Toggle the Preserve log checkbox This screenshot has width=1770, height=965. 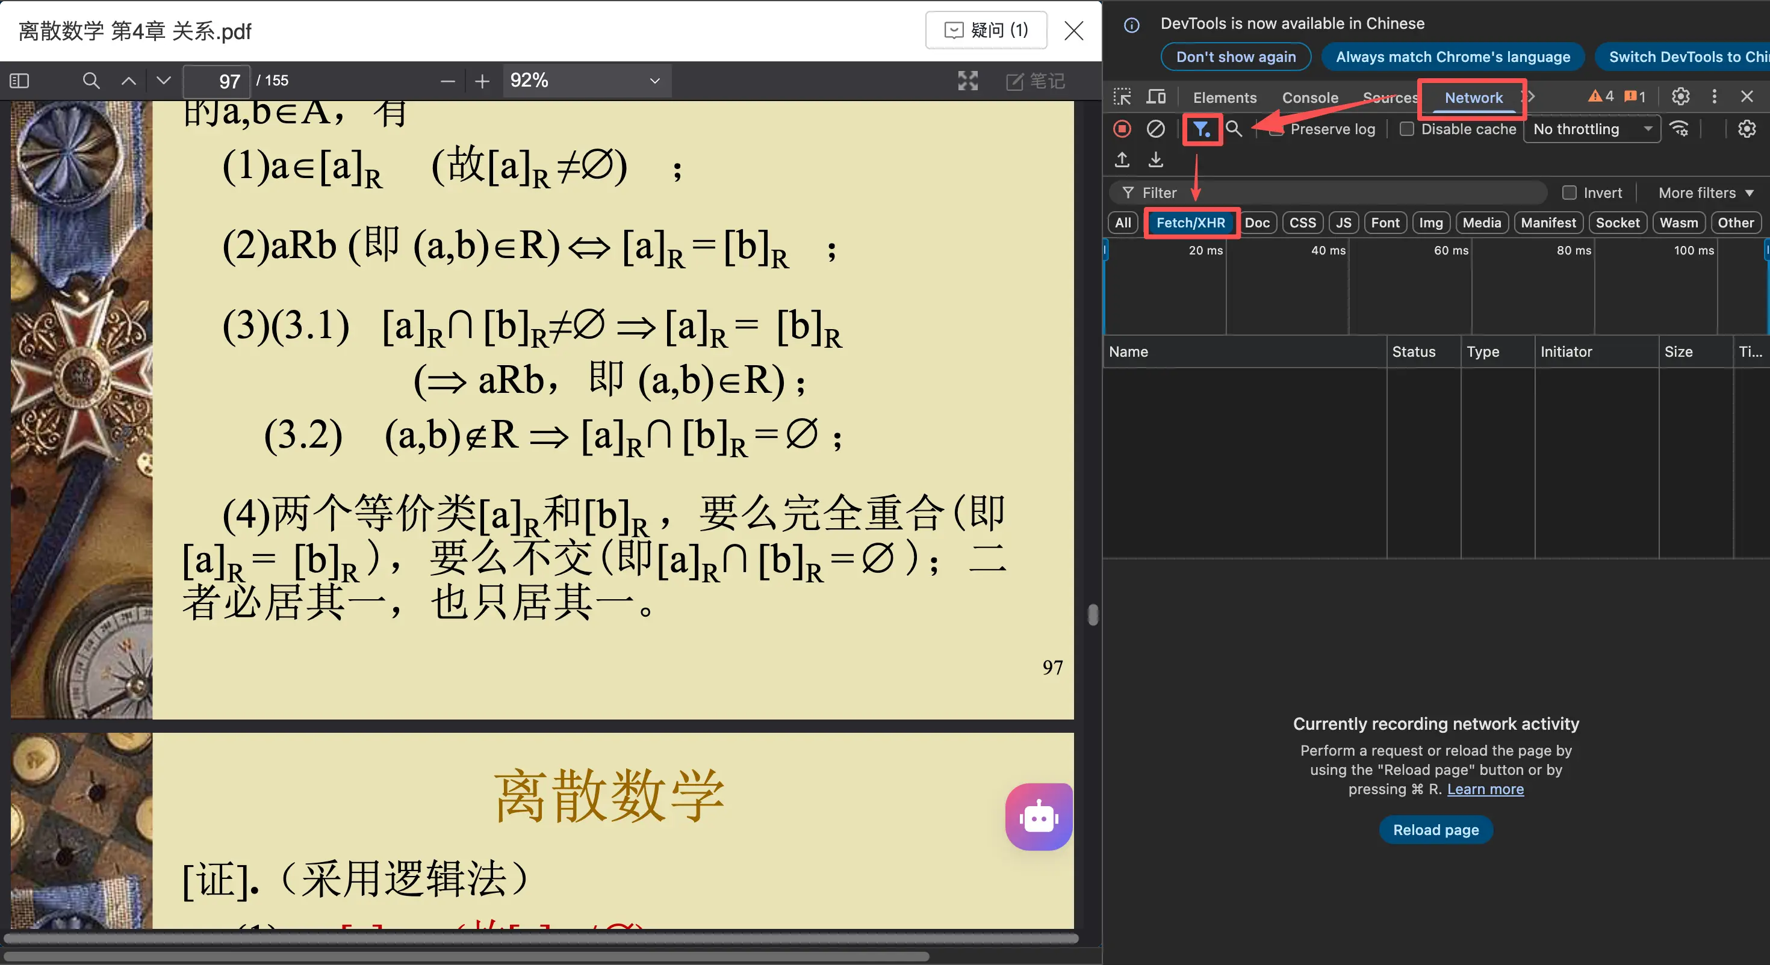tap(1276, 130)
